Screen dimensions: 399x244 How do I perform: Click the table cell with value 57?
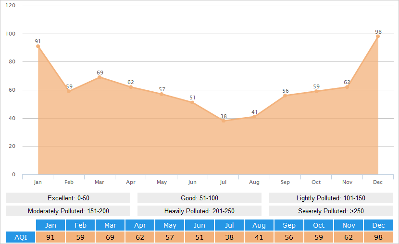170,237
